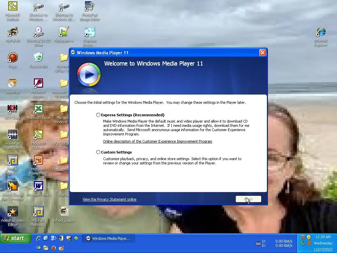Select the school_supply desktop icon
The image size is (337, 253).
[64, 214]
